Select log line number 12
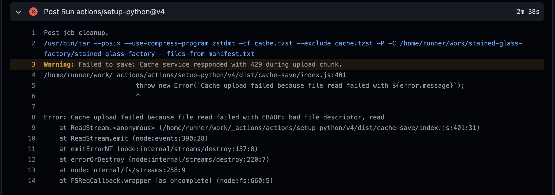Viewport: 555px width, 195px height. (32, 160)
